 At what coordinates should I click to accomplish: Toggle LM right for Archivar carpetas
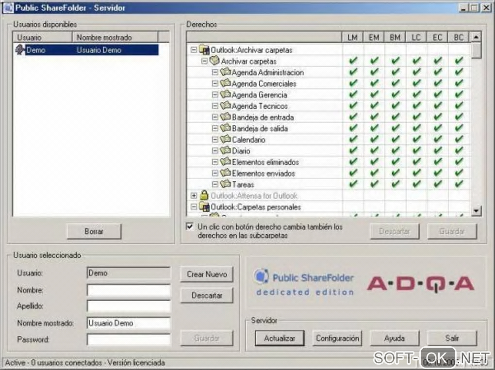(x=353, y=61)
